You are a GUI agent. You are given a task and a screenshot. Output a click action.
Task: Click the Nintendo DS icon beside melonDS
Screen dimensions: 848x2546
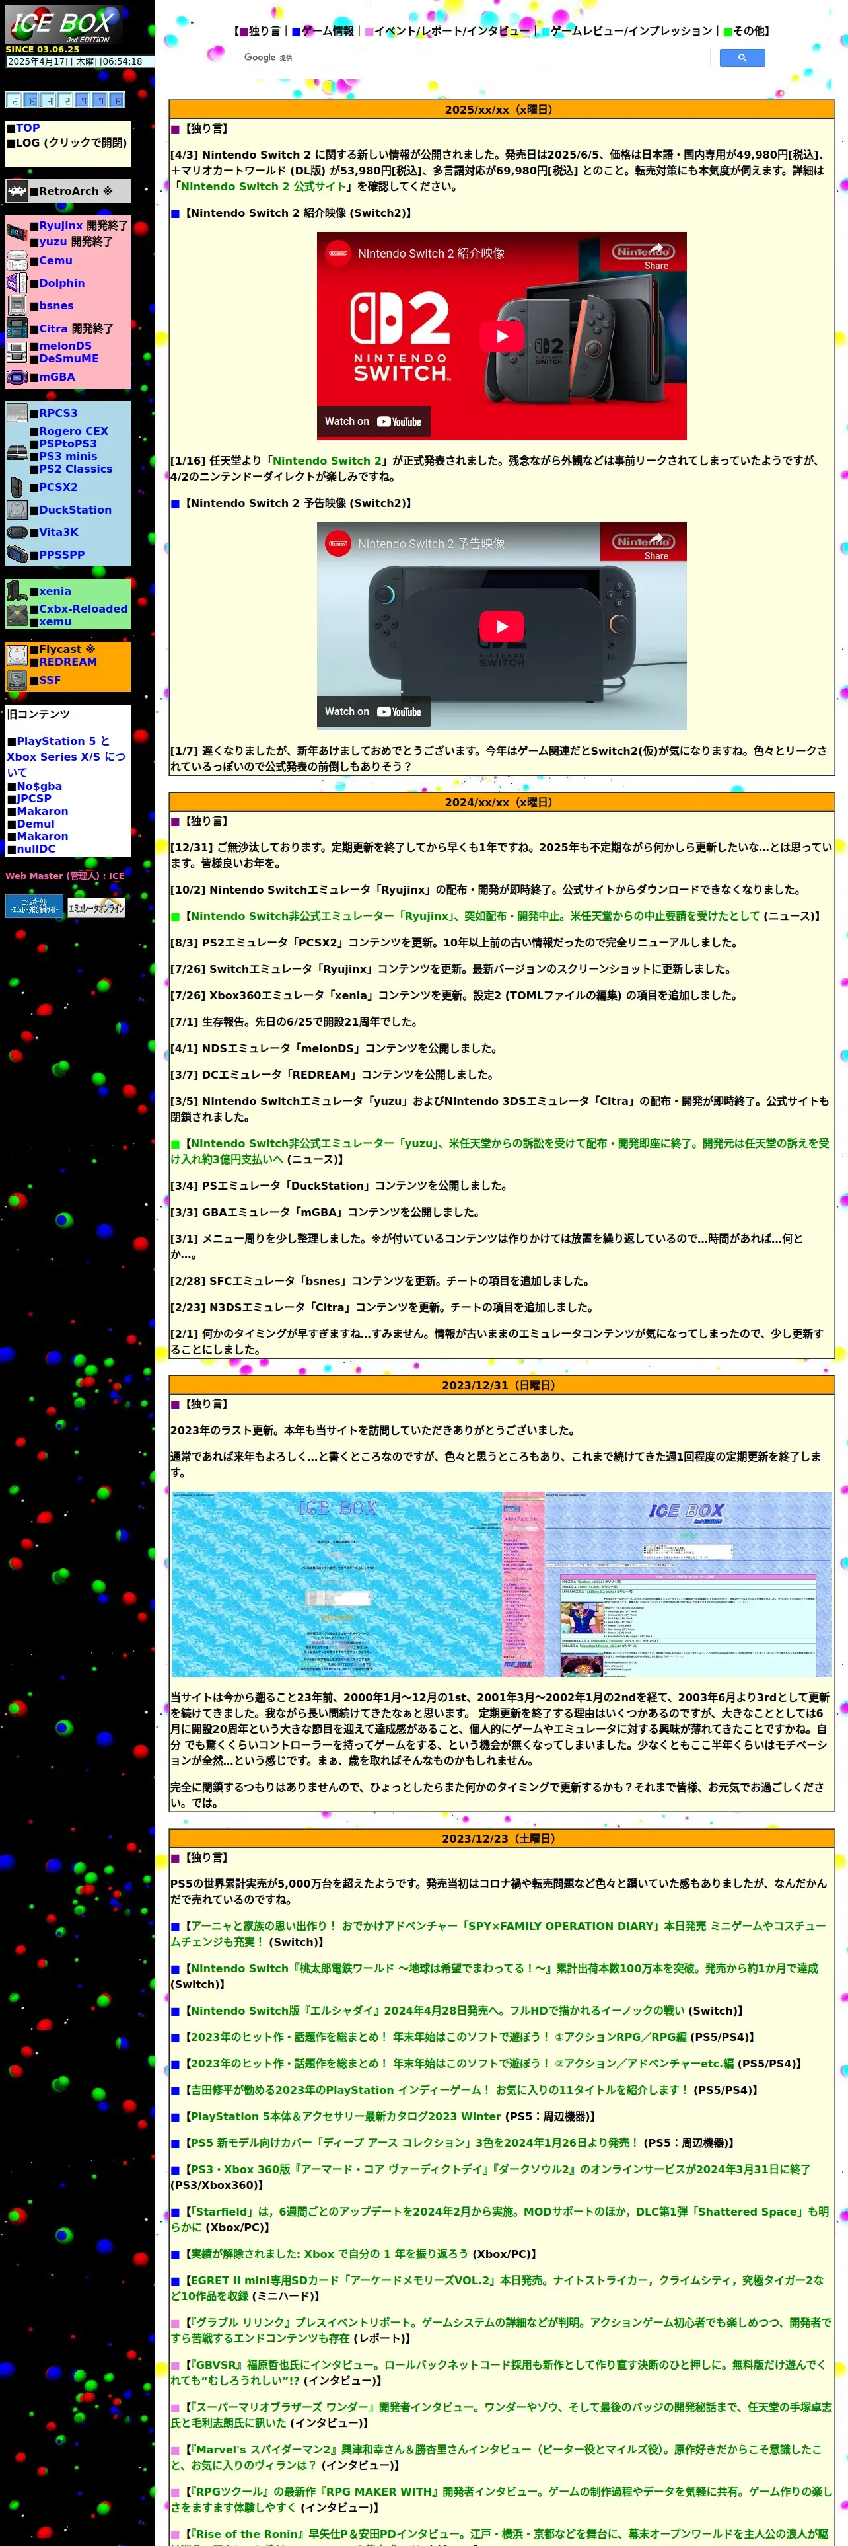pyautogui.click(x=17, y=352)
